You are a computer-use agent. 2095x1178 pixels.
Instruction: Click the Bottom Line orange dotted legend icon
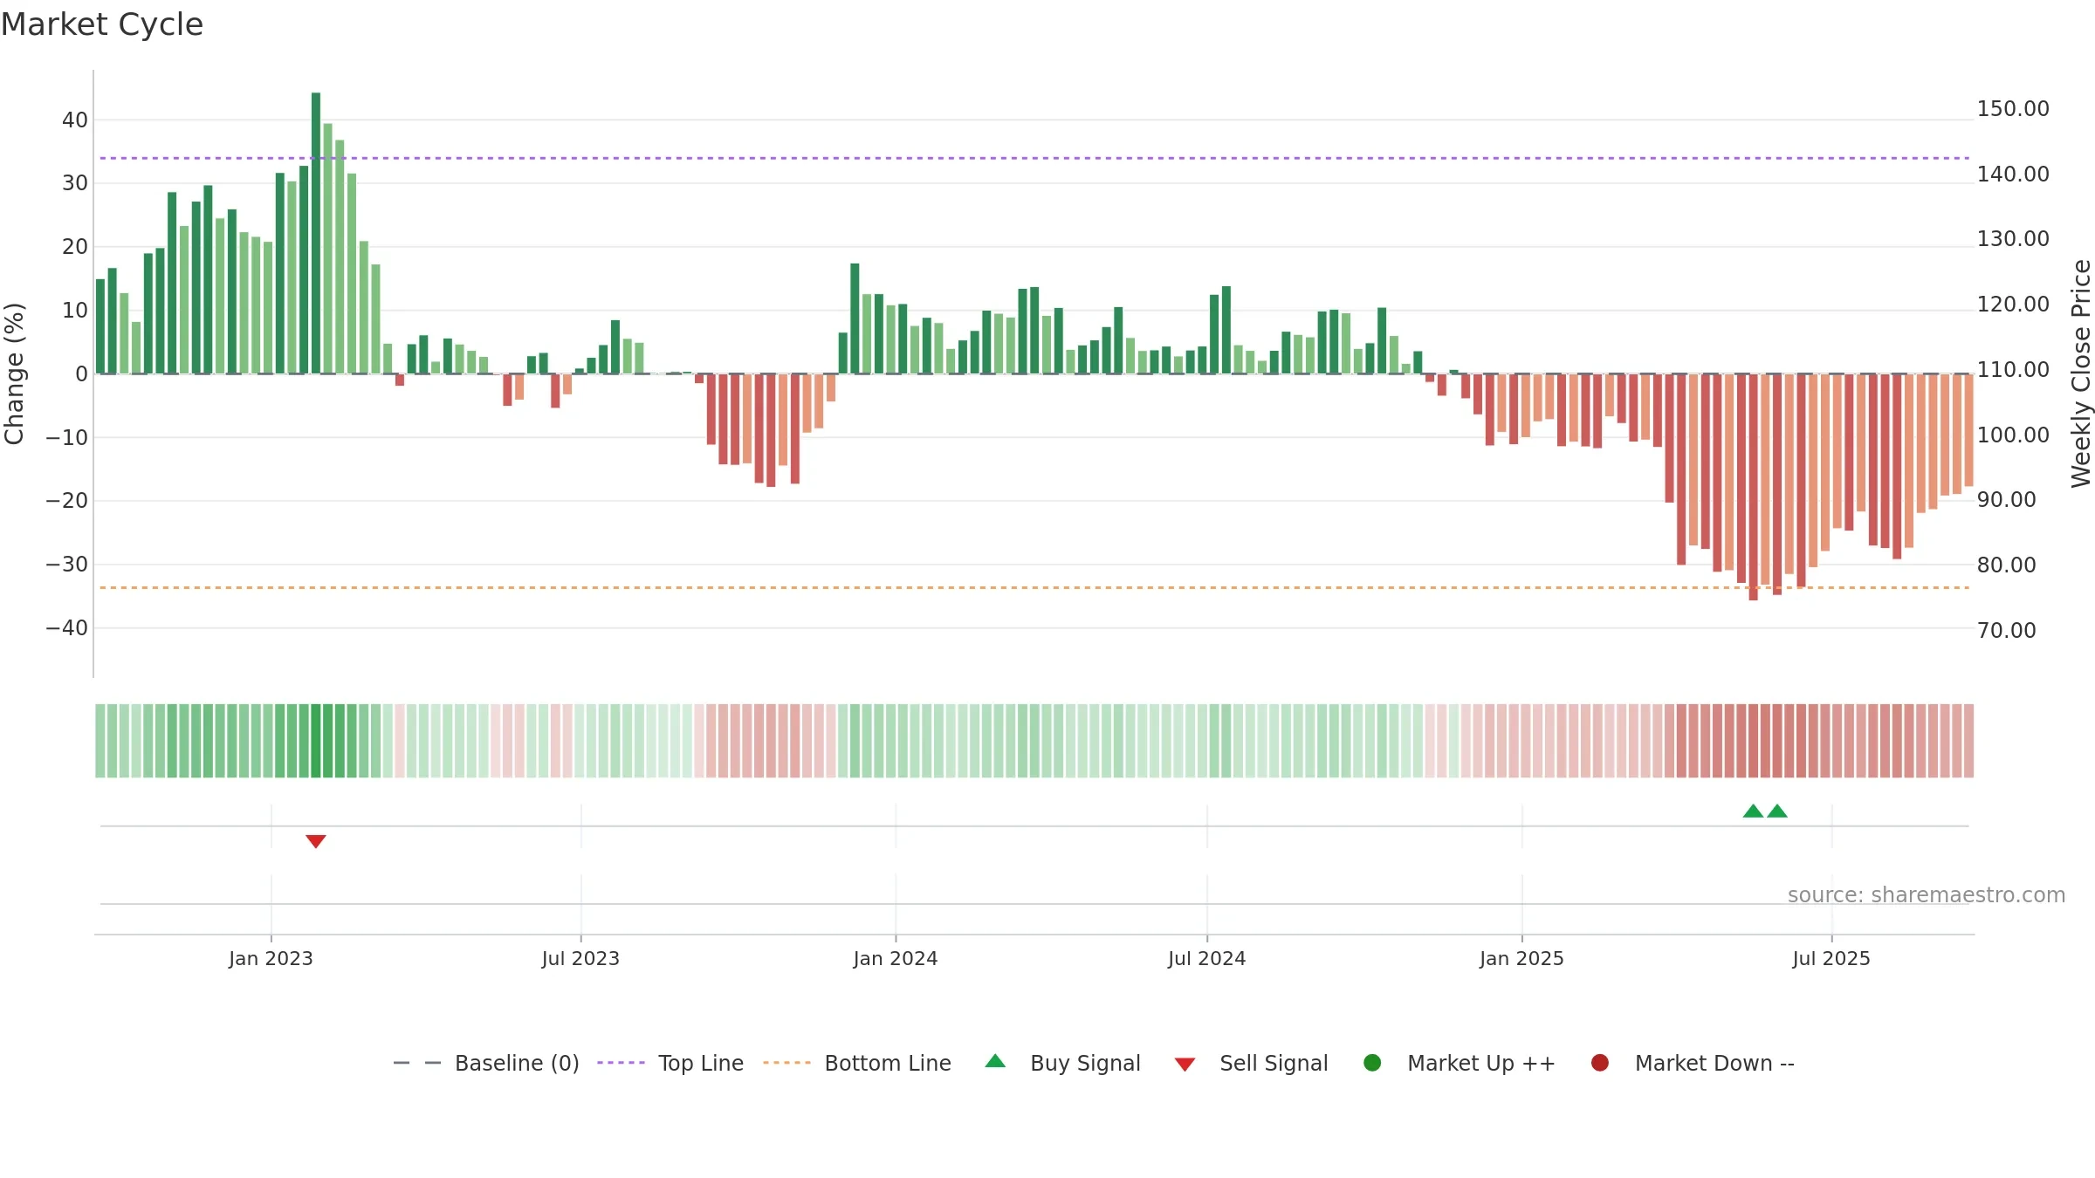[x=786, y=1063]
